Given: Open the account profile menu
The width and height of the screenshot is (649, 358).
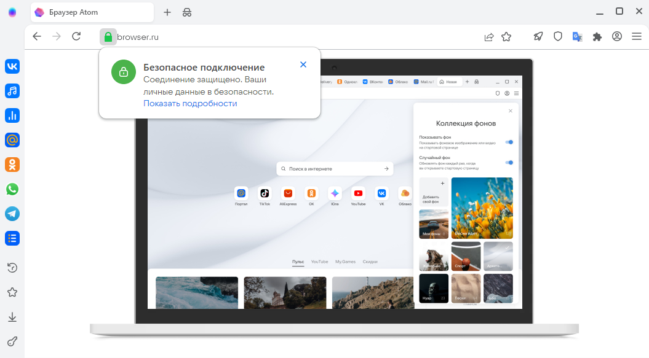Looking at the screenshot, I should [x=616, y=36].
